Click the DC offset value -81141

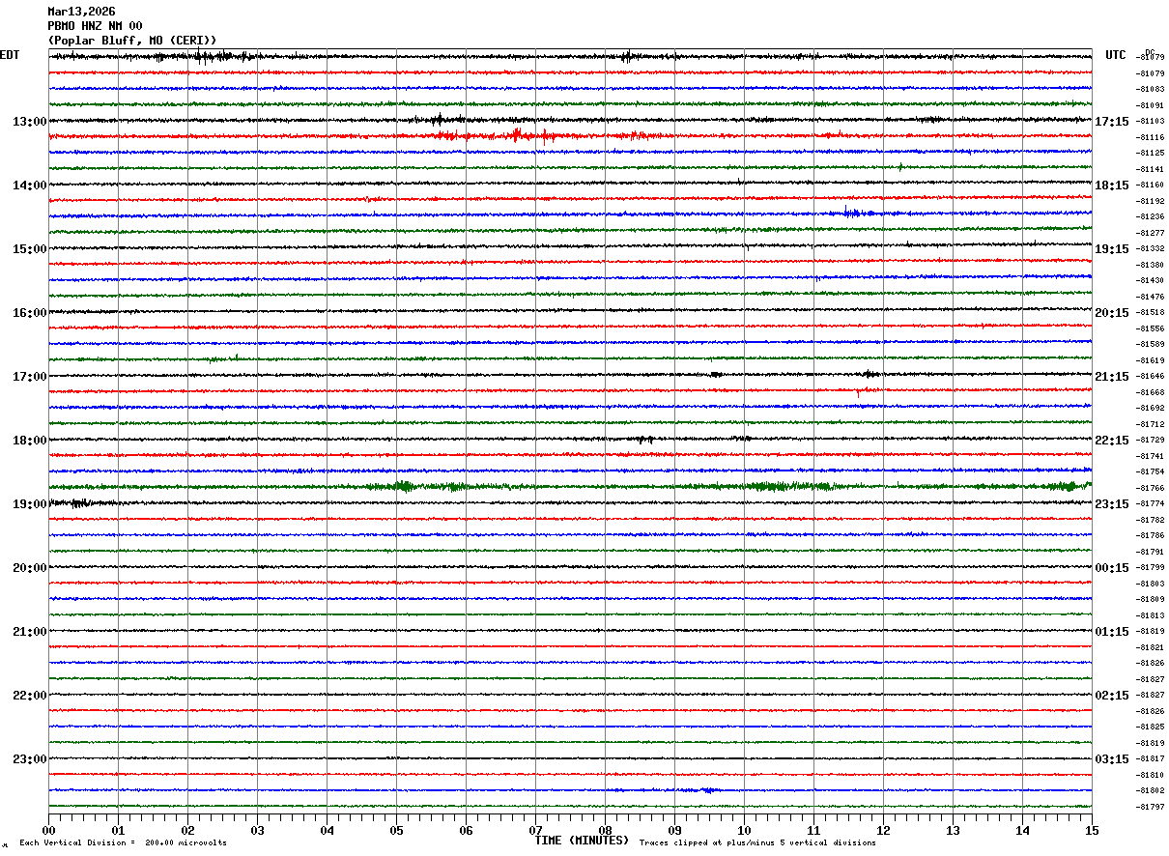[x=1151, y=169]
